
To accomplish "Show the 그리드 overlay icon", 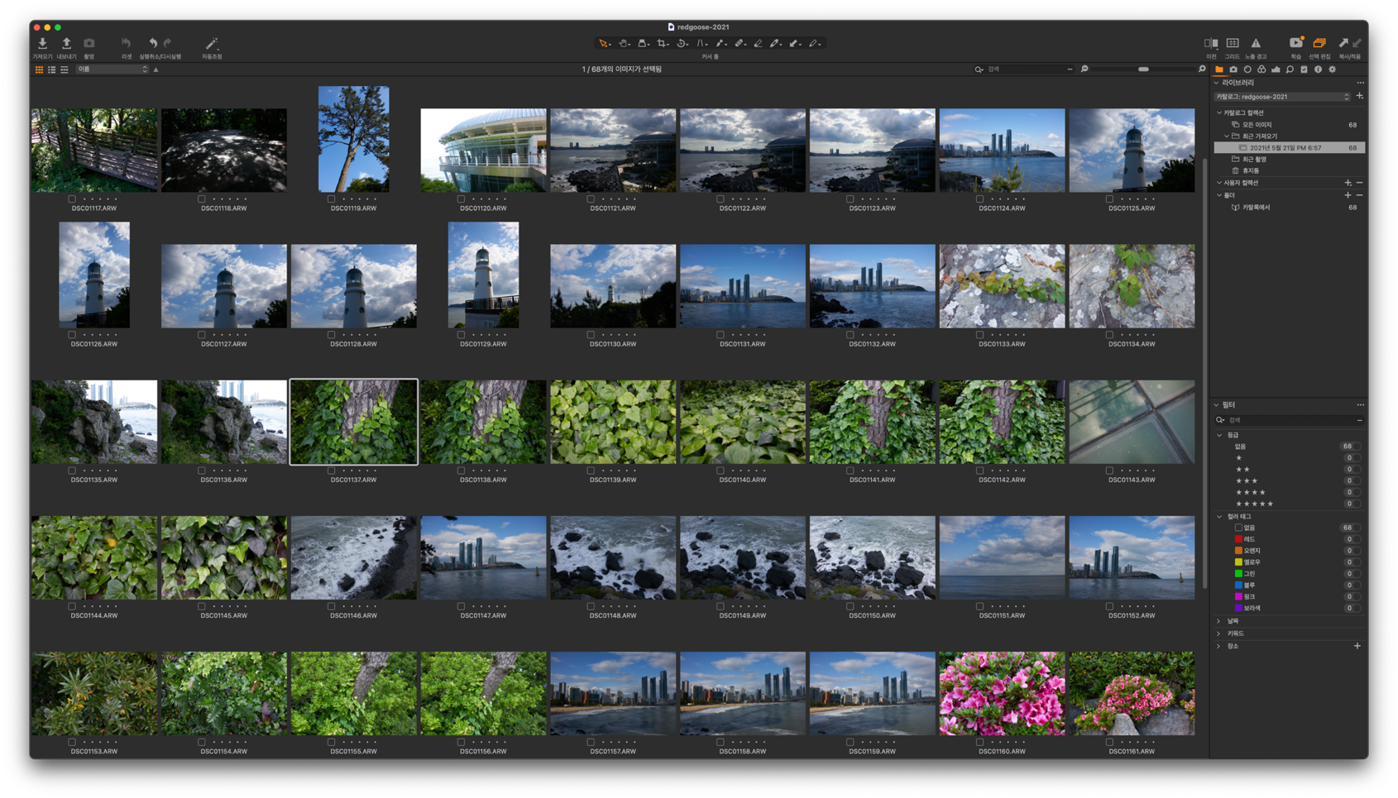I will (1233, 43).
